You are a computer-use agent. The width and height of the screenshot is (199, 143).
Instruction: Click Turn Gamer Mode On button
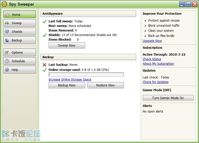click(x=168, y=98)
